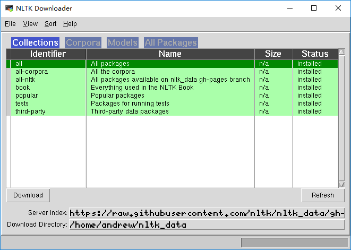Sort by the Name column header
The image size is (351, 250).
(x=170, y=54)
